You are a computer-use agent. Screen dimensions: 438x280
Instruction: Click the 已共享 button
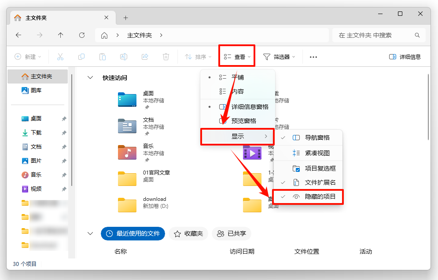[x=232, y=233]
